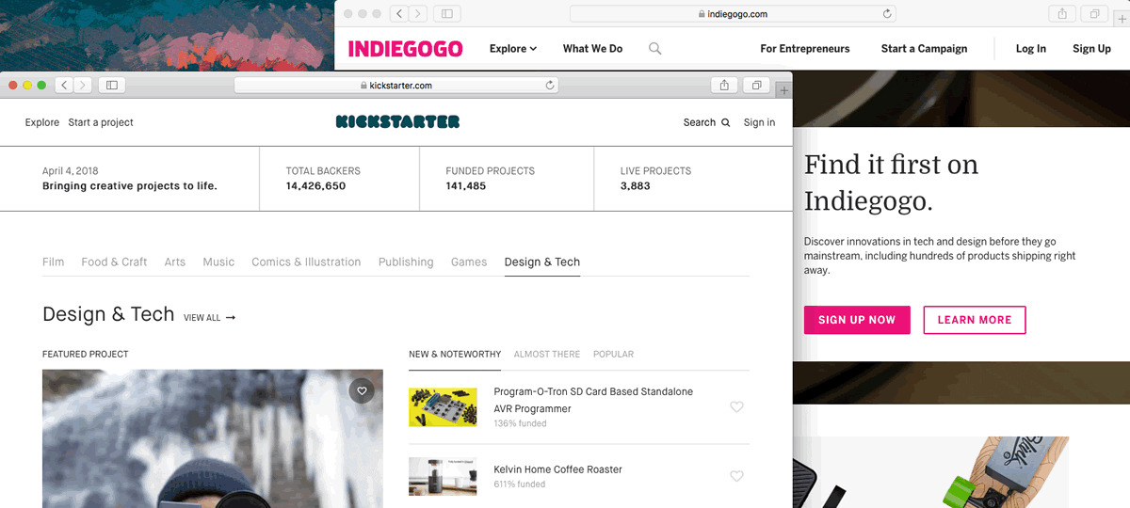Select the Almost There tab

546,355
